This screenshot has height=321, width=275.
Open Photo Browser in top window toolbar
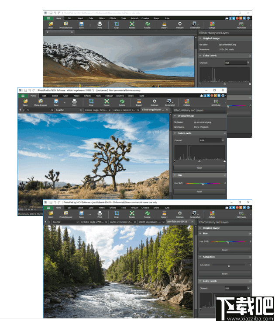66,25
